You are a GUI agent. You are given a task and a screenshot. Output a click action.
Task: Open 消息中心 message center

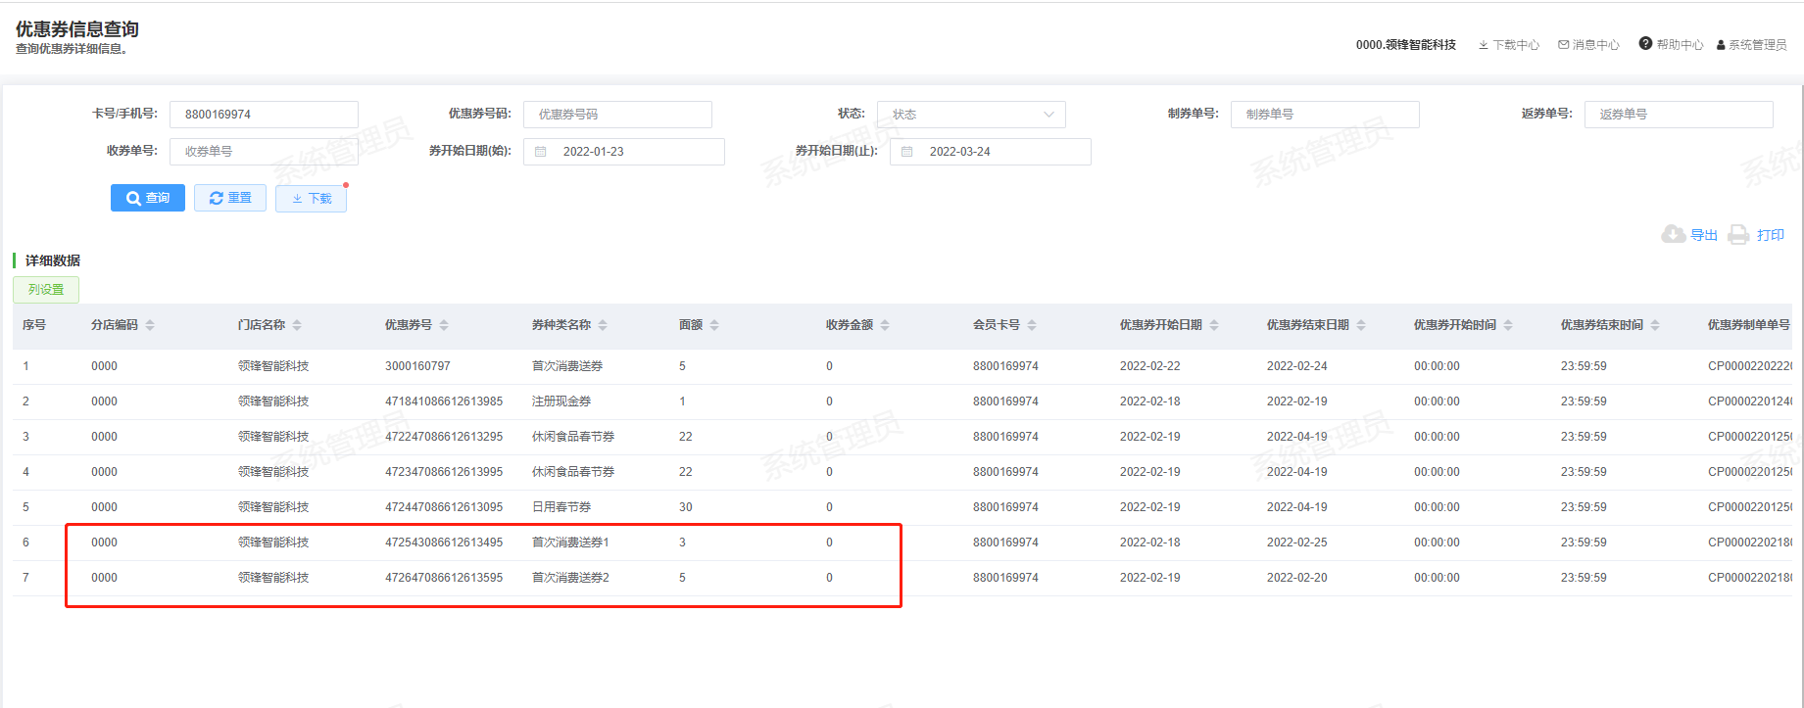tap(1589, 45)
